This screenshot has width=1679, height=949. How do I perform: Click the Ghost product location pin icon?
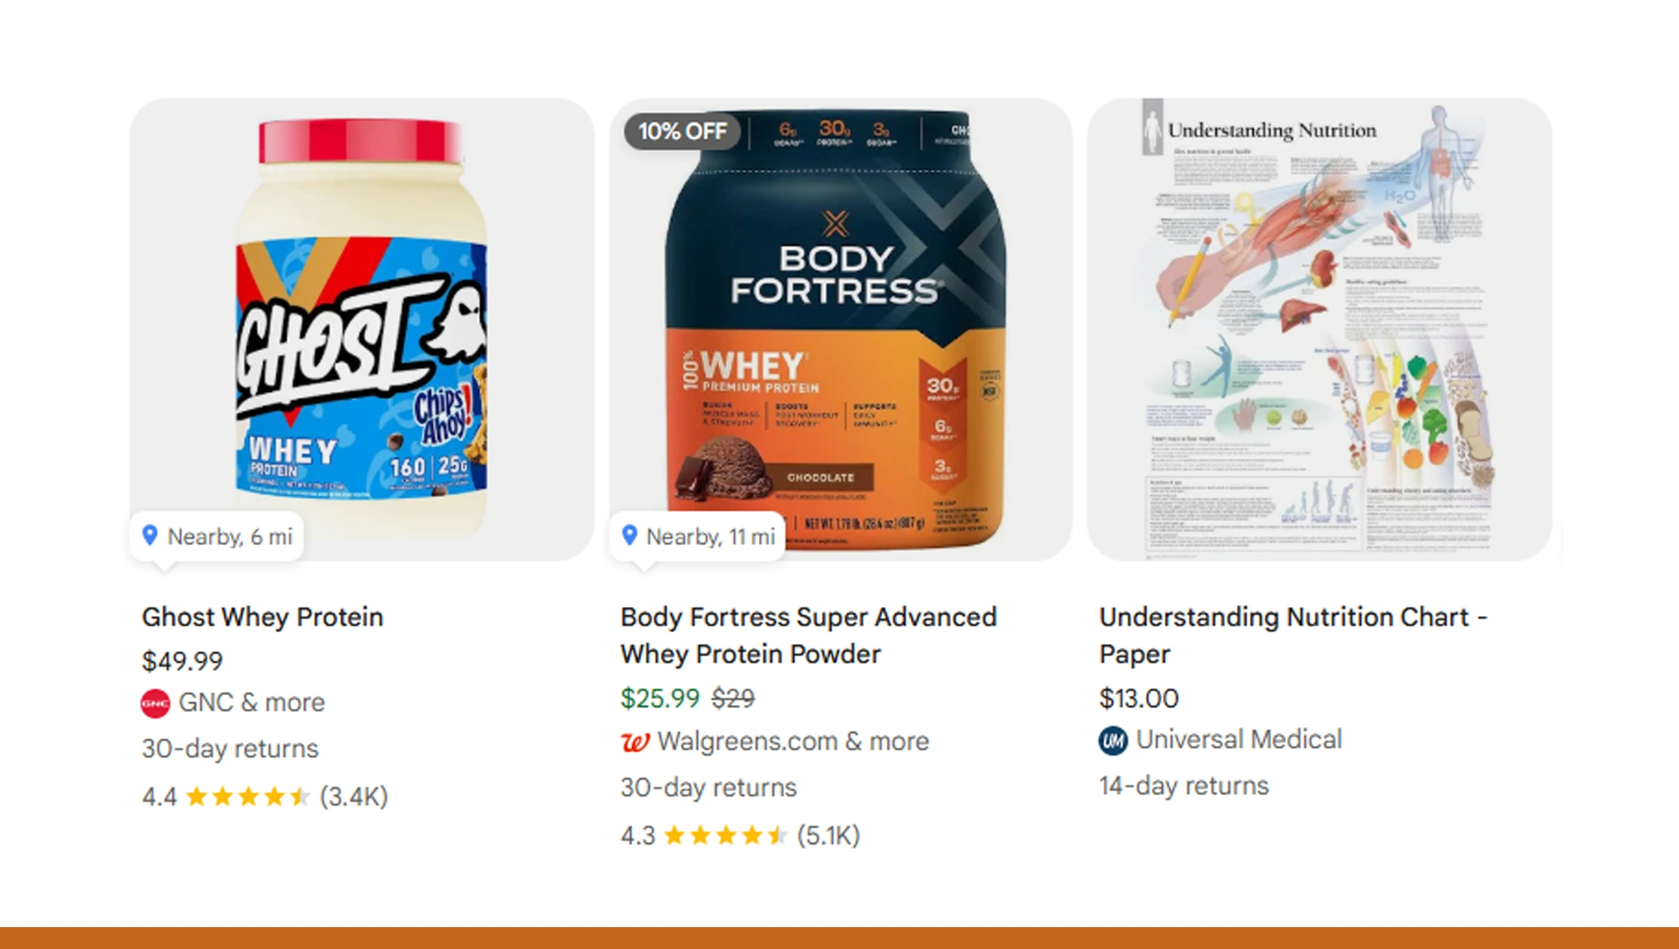[150, 535]
